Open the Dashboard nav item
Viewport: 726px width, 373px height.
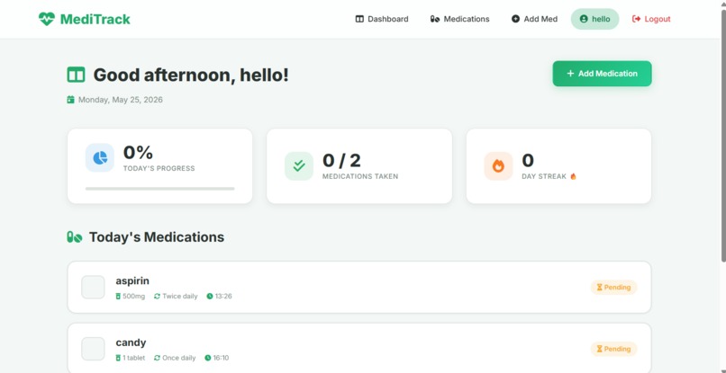pos(382,19)
